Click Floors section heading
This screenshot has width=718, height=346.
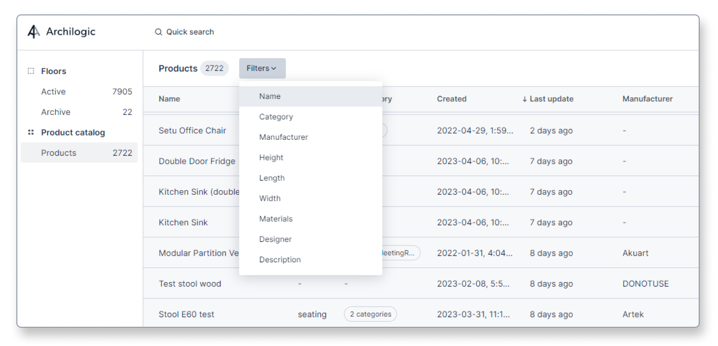pyautogui.click(x=53, y=71)
